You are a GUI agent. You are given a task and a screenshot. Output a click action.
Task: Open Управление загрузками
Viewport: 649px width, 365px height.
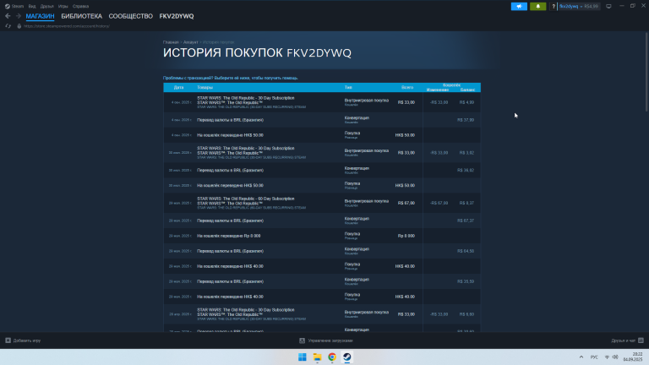click(x=330, y=340)
